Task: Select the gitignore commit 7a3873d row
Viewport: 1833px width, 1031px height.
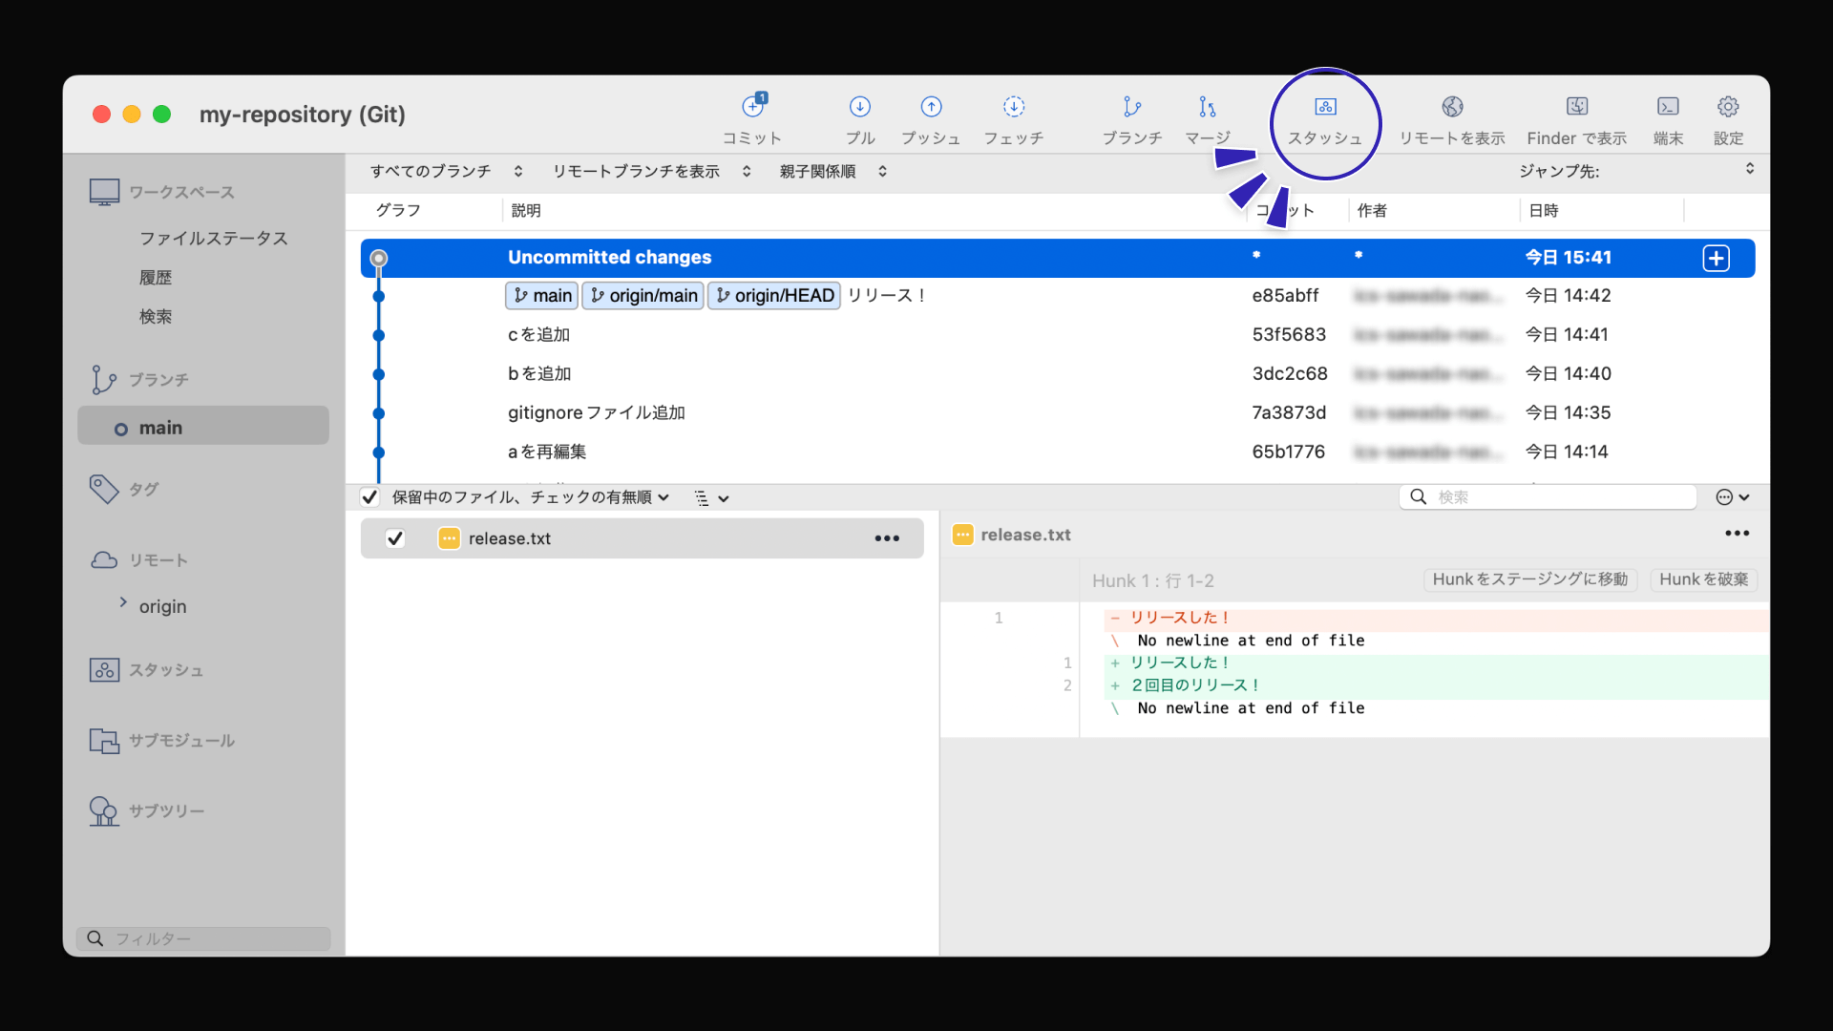Action: pyautogui.click(x=1058, y=413)
